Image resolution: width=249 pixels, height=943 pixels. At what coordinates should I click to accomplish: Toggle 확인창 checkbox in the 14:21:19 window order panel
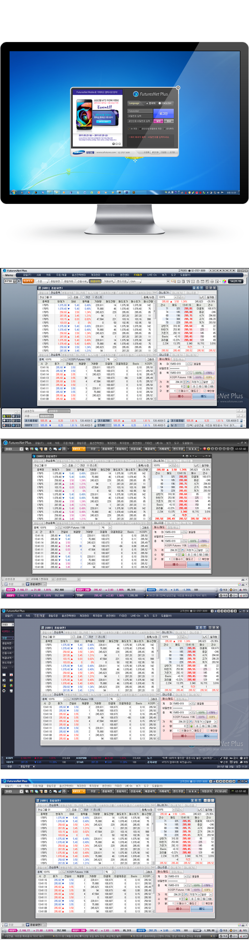pyautogui.click(x=205, y=391)
